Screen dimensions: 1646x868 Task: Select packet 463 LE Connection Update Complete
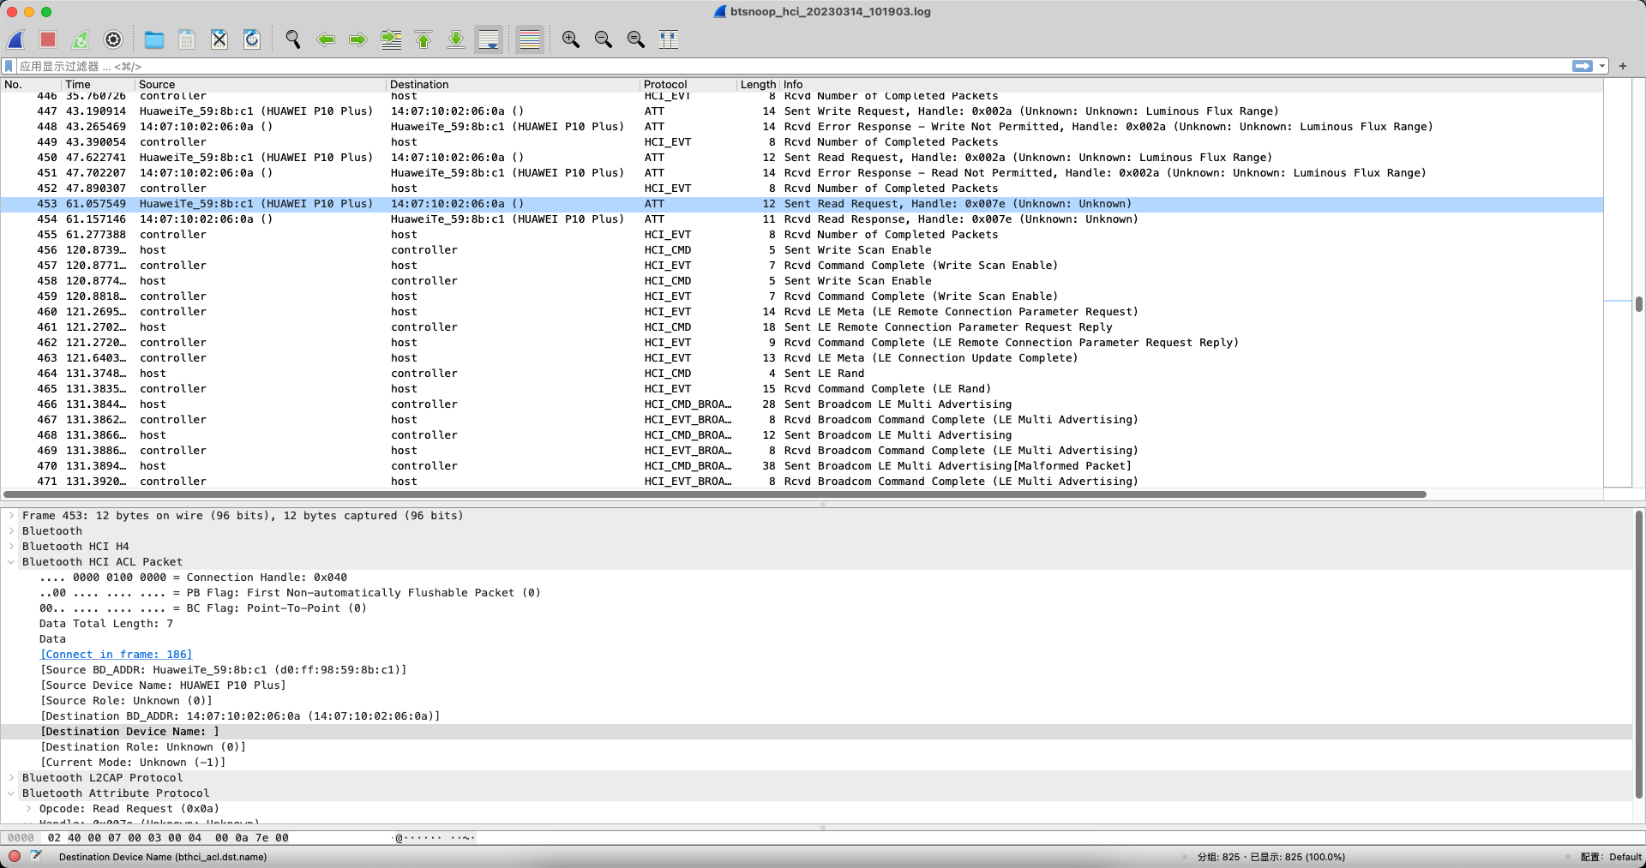[x=802, y=358]
